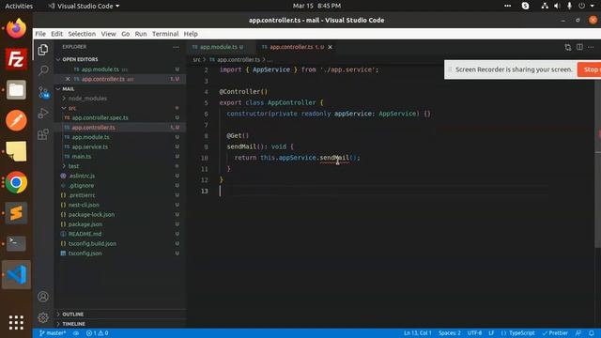Open Terminal from the dock
Image resolution: width=601 pixels, height=338 pixels.
pyautogui.click(x=16, y=243)
